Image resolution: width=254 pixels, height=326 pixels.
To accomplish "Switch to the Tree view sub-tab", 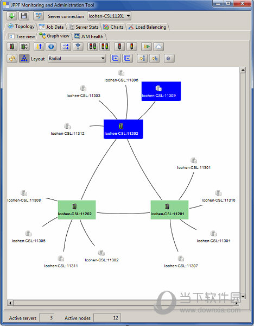I will [22, 36].
